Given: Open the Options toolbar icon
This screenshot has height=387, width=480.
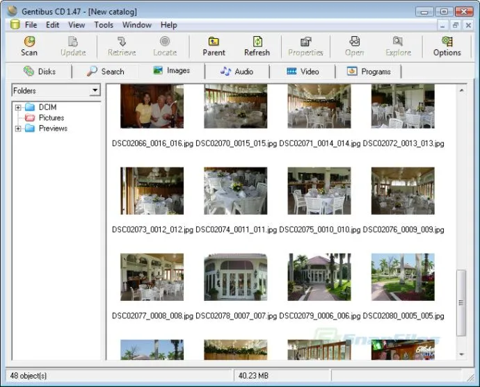Looking at the screenshot, I should tap(447, 42).
